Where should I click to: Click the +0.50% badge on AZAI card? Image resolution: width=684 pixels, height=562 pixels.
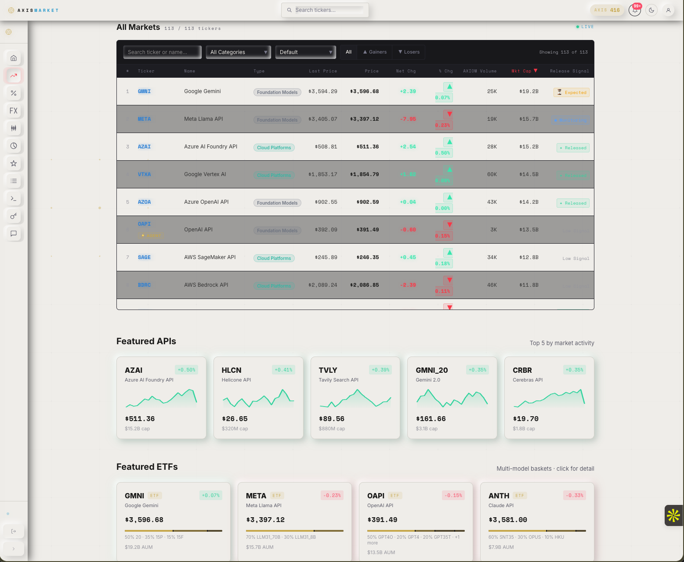(x=187, y=370)
